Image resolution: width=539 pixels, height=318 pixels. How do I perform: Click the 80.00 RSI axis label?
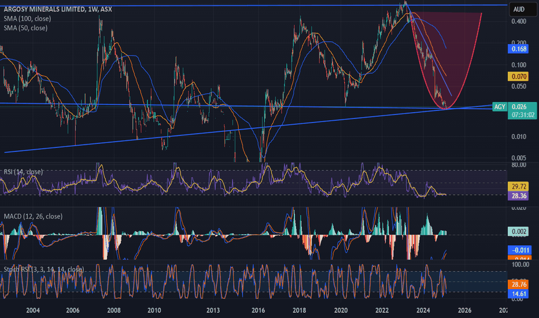pos(519,165)
